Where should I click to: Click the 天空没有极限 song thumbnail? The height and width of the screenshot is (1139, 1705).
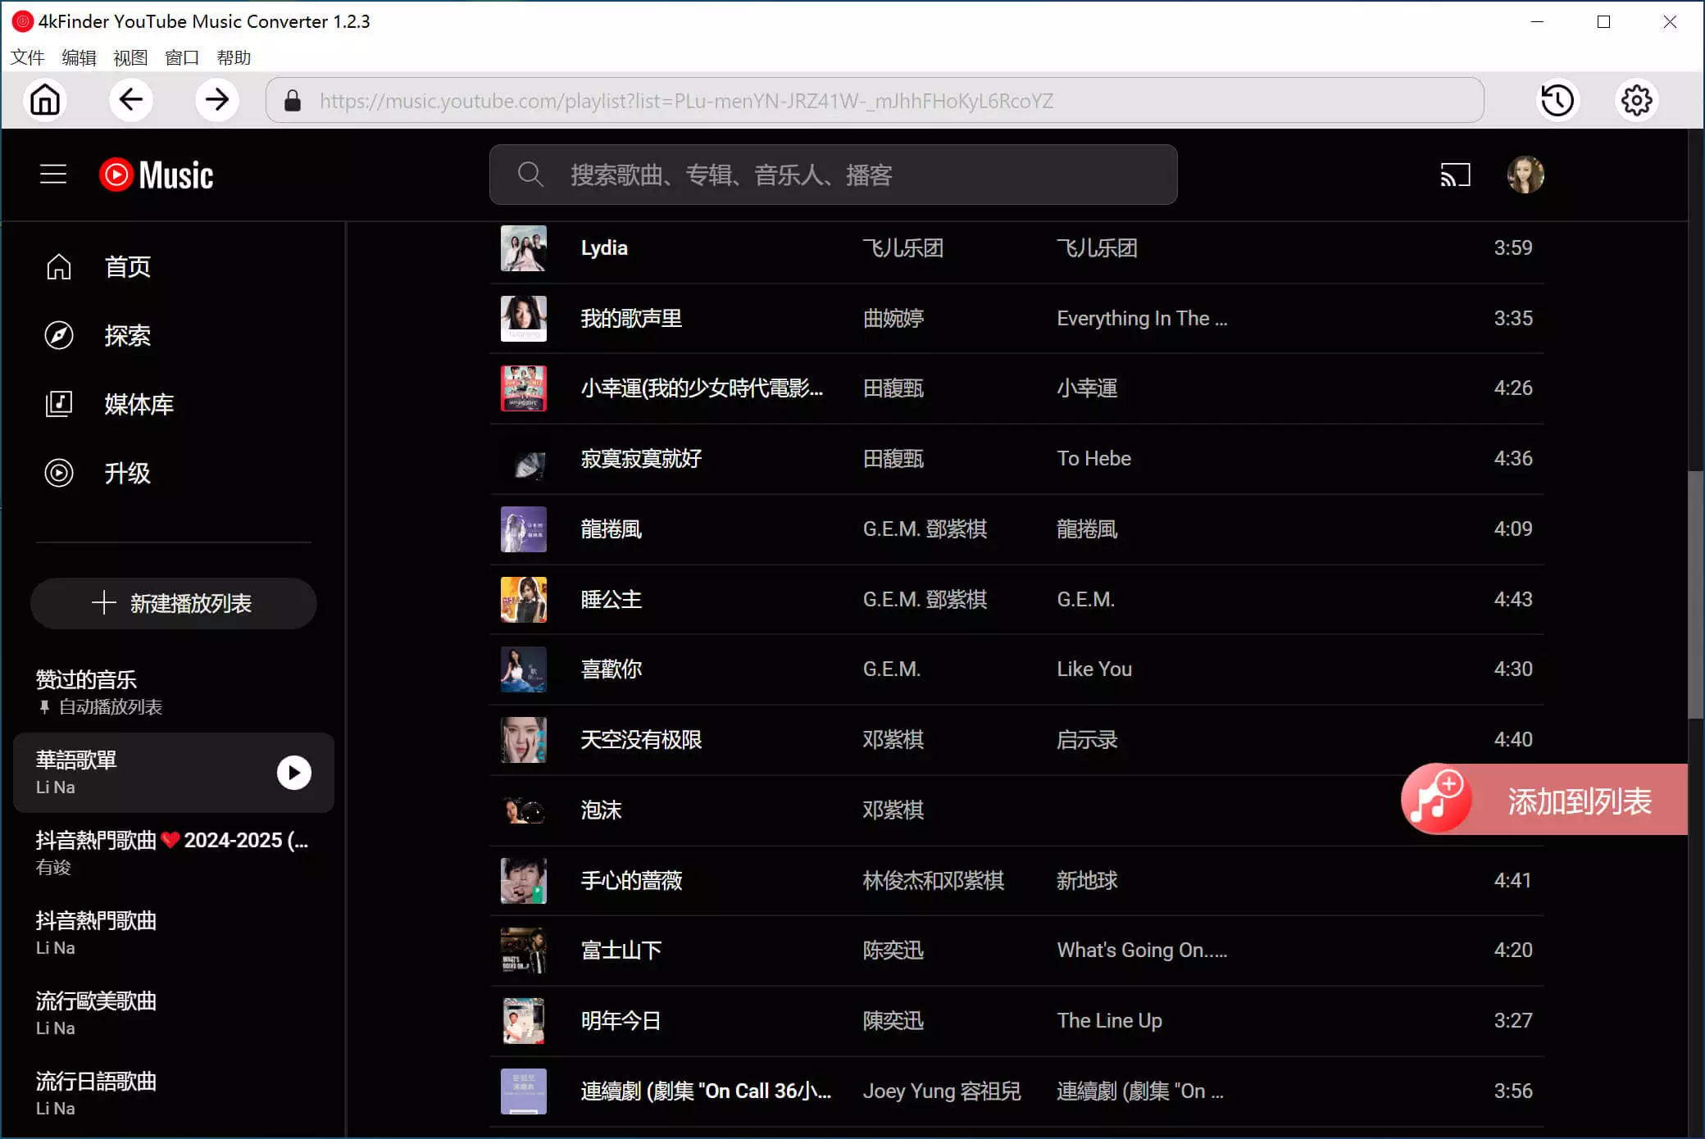[x=524, y=740]
